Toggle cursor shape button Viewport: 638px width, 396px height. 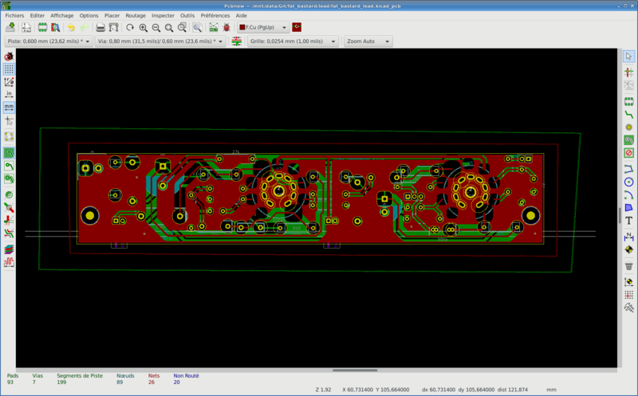coord(9,120)
